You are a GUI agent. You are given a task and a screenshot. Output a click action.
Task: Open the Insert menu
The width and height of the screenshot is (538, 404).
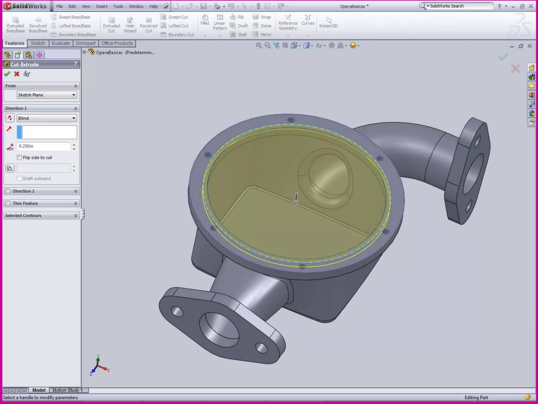click(x=101, y=6)
